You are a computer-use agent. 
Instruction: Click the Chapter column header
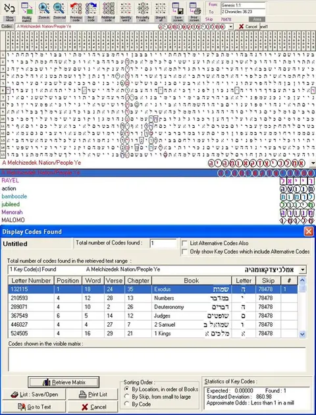click(138, 281)
